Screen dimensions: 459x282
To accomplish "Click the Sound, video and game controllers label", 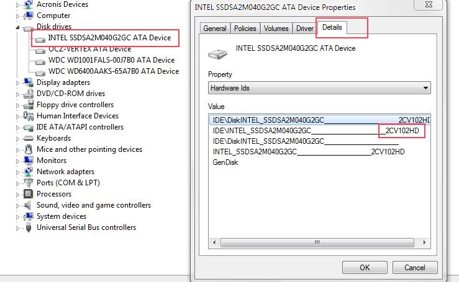I will point(94,205).
